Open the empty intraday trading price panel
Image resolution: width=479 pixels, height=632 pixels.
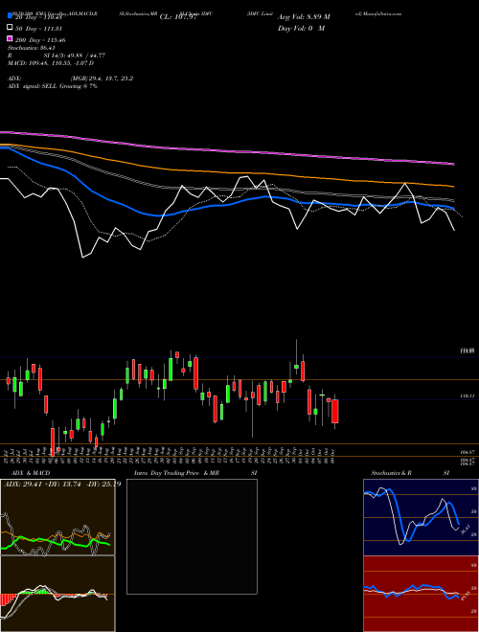click(192, 536)
